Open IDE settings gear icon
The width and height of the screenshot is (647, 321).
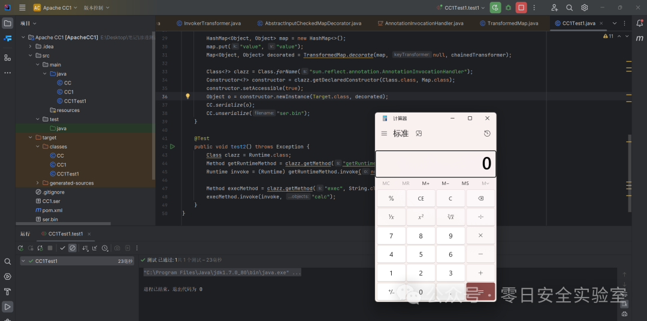[584, 7]
